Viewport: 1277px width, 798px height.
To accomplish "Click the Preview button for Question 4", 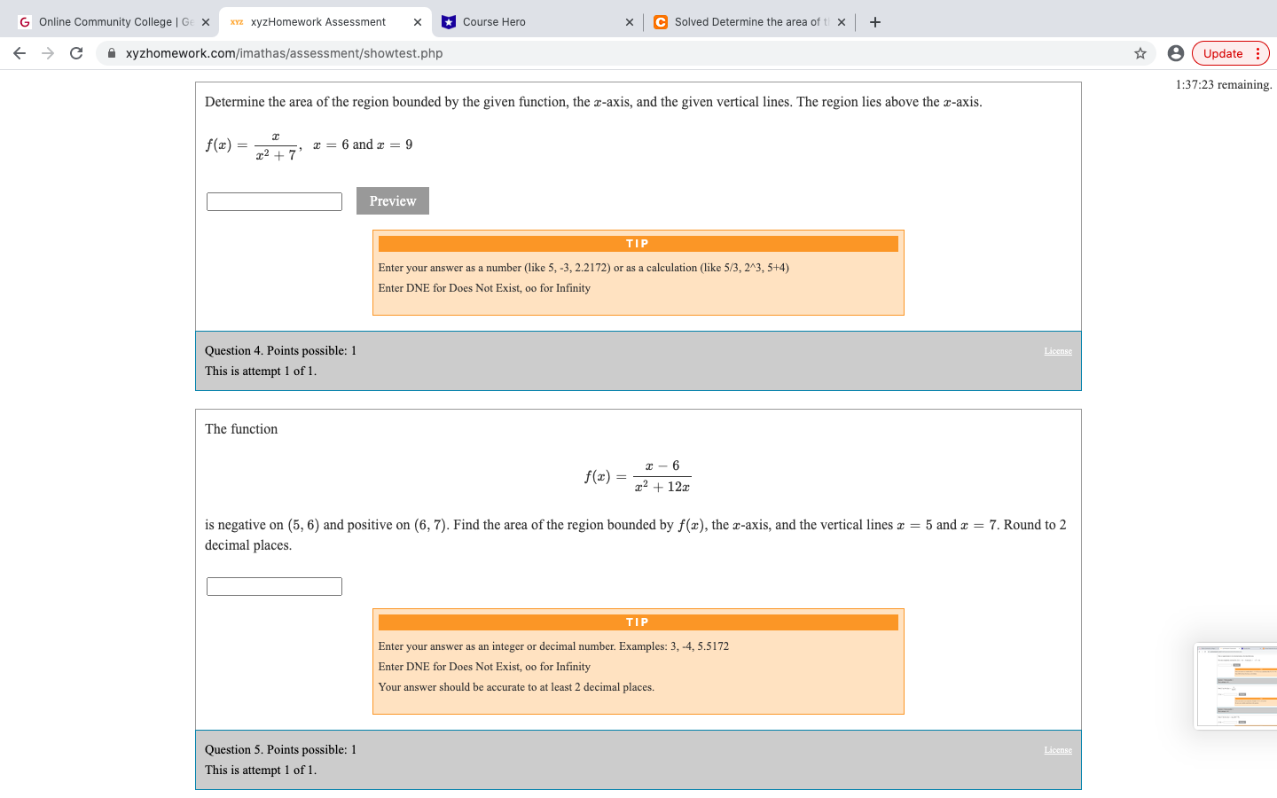I will click(x=392, y=200).
